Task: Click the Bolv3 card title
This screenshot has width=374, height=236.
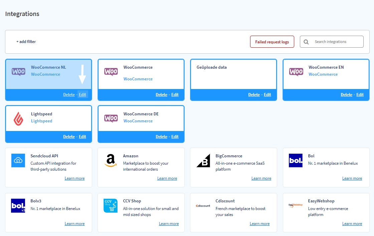Action: pos(36,201)
